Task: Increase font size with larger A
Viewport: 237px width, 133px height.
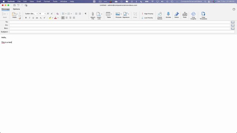Action: point(48,14)
